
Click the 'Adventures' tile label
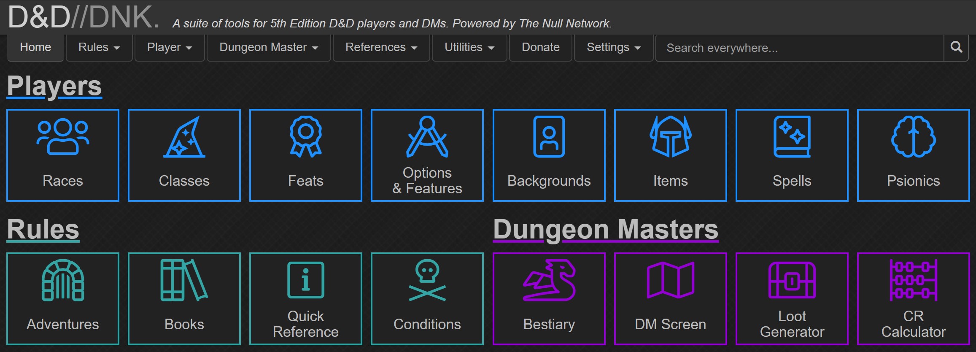63,324
